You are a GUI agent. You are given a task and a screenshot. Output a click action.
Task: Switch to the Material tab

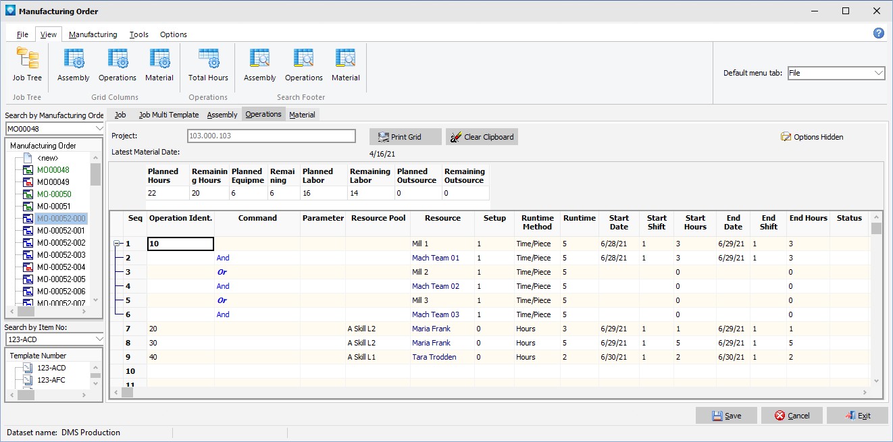click(302, 115)
